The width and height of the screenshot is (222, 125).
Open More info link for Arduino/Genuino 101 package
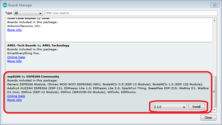click(x=14, y=30)
